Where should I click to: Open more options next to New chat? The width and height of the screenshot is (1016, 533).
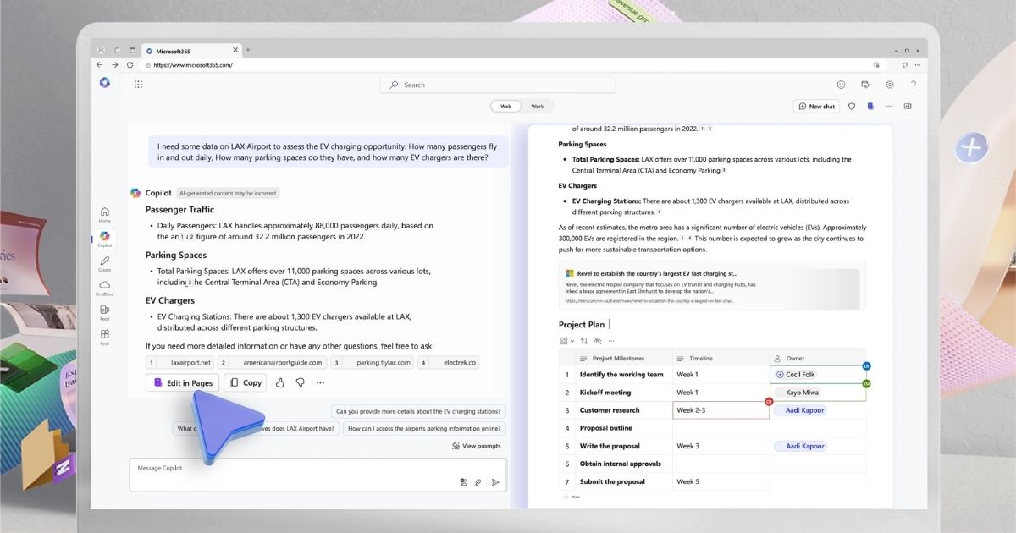pos(888,107)
